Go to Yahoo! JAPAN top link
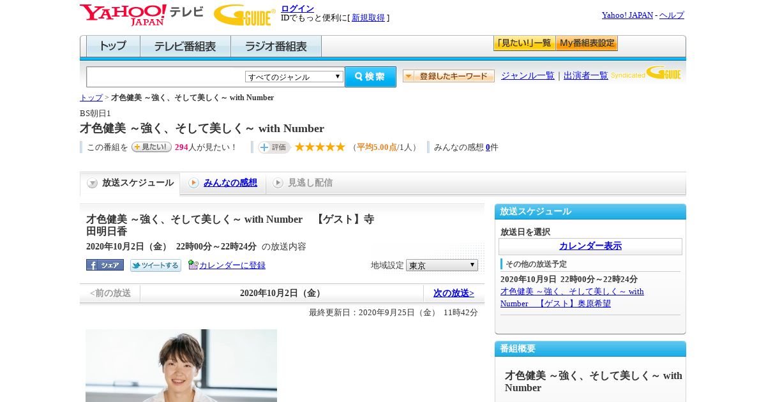766x402 pixels. 627,15
